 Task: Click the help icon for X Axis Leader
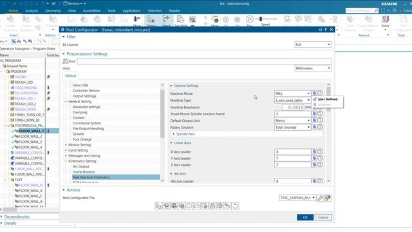coord(320,151)
